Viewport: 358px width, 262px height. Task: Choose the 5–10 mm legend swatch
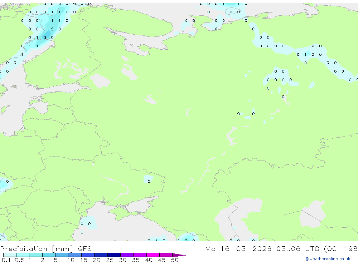coord(62,255)
